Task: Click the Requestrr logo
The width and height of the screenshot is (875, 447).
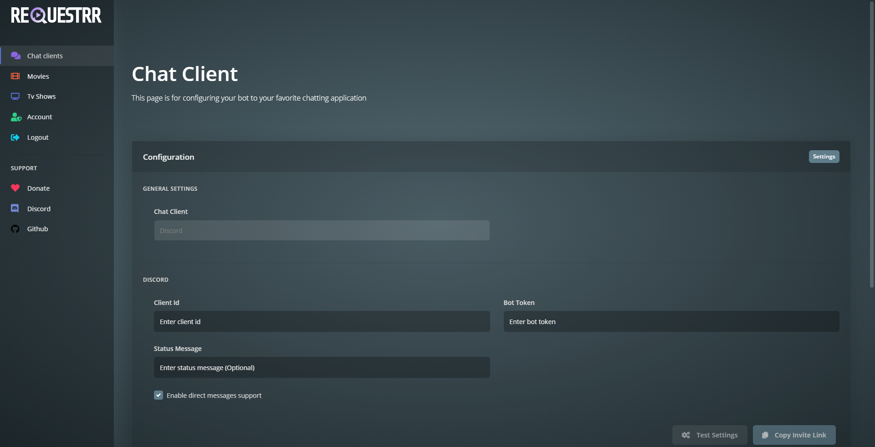Action: click(x=56, y=15)
